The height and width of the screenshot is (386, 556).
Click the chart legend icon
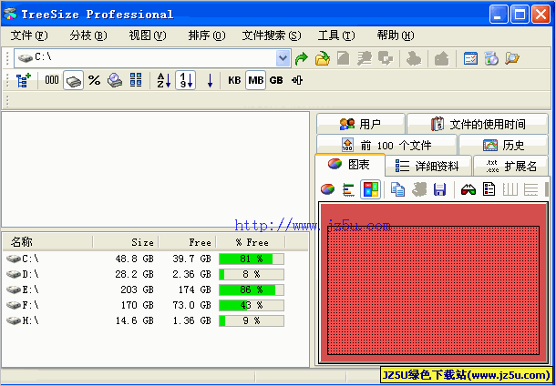489,189
